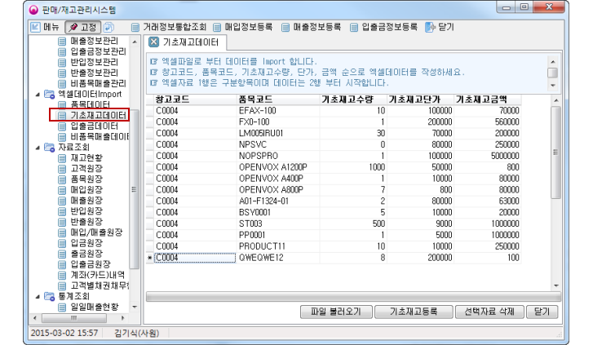Collapse the 자료조회 tree folder
Viewport: 593px width, 345px height.
click(x=38, y=148)
